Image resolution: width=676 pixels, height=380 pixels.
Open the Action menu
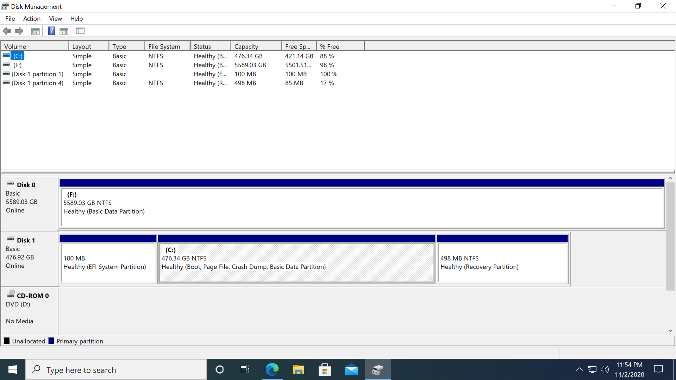31,19
